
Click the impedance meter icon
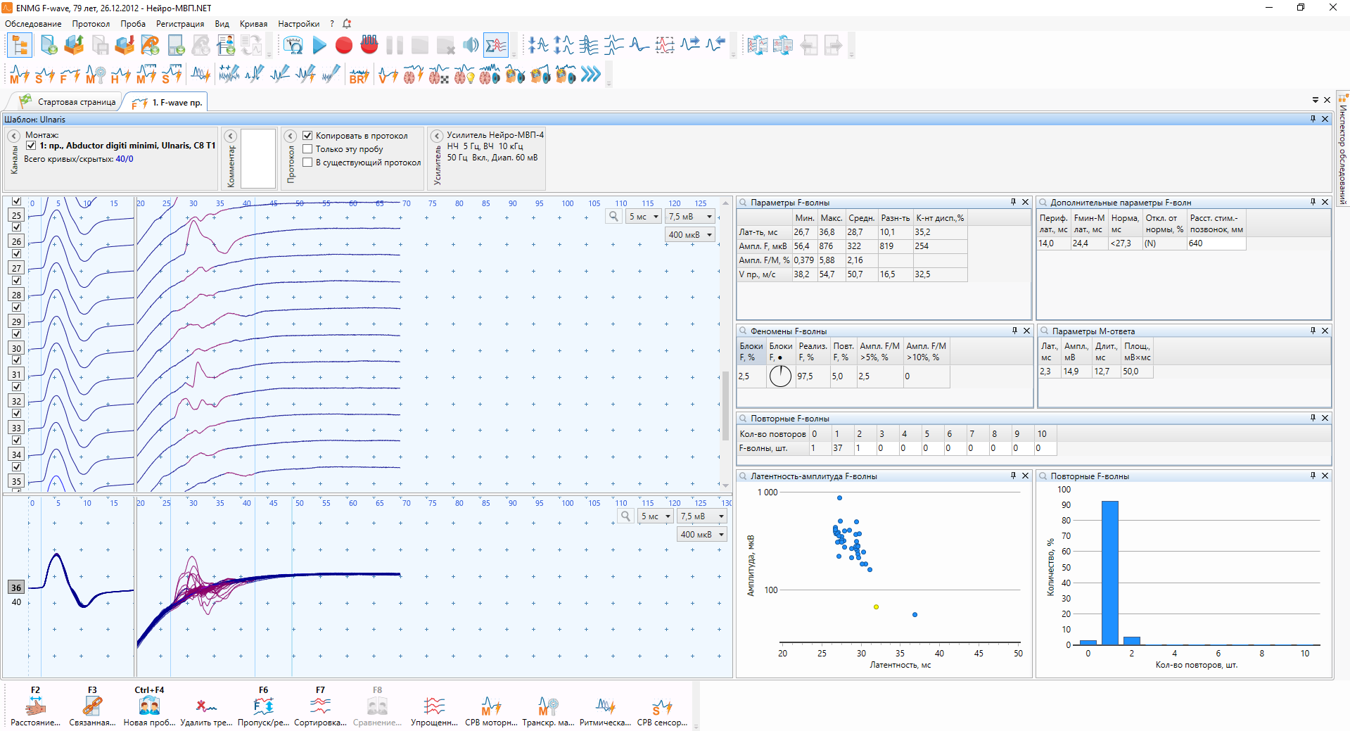pos(293,46)
